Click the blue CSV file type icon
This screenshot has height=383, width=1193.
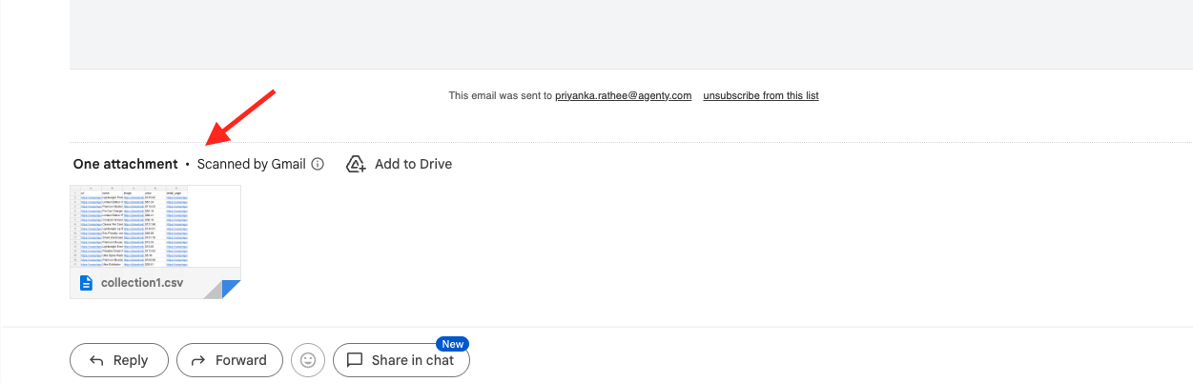[86, 283]
